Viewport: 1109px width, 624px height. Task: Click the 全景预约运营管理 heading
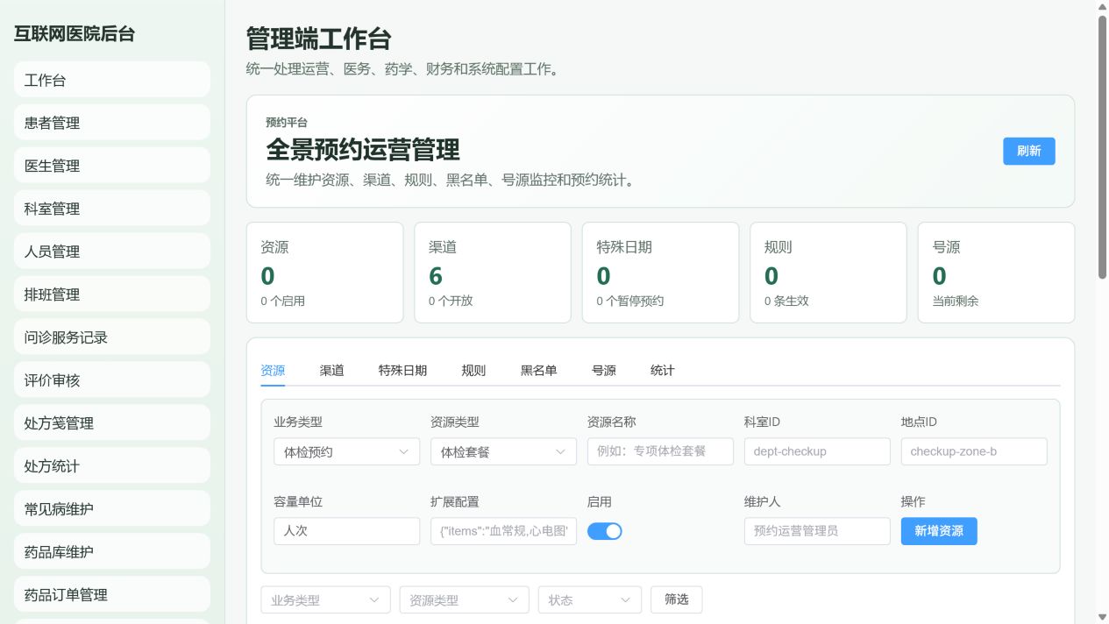tap(363, 150)
